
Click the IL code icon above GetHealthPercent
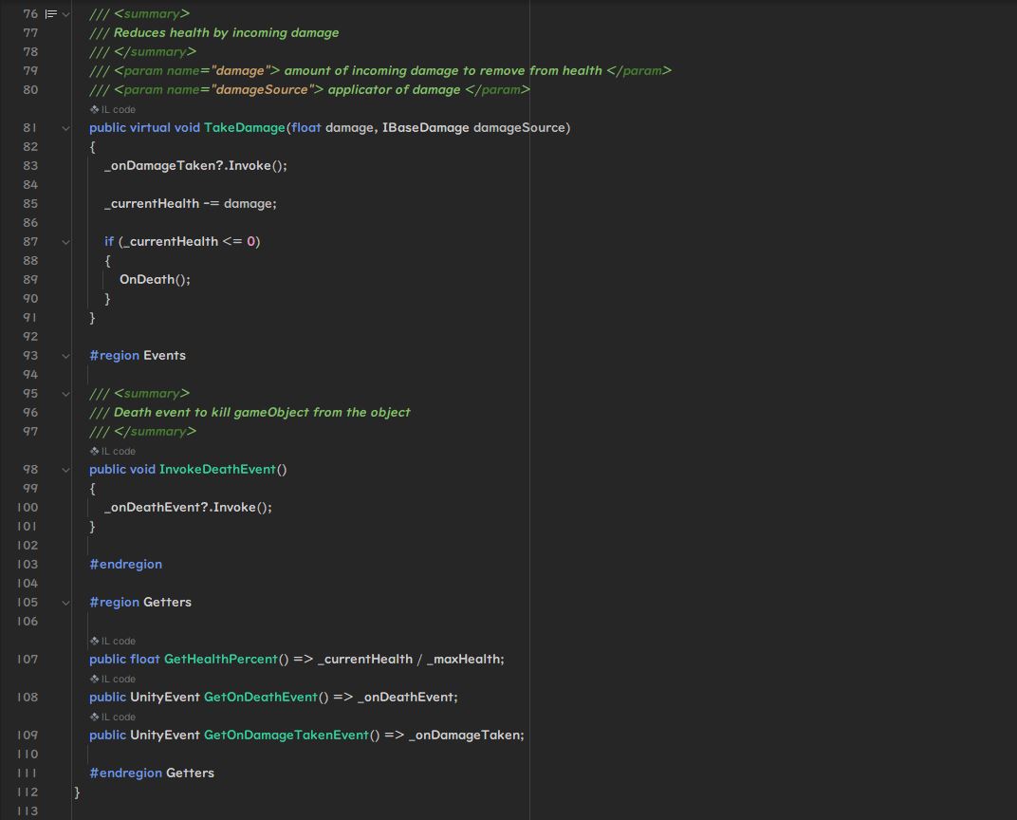[95, 641]
